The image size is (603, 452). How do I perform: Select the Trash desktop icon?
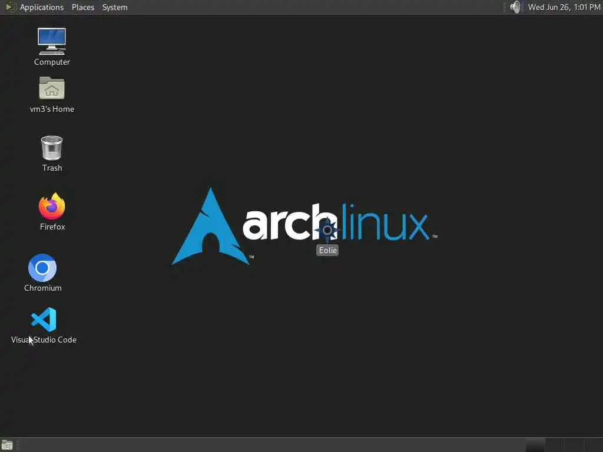pyautogui.click(x=52, y=148)
